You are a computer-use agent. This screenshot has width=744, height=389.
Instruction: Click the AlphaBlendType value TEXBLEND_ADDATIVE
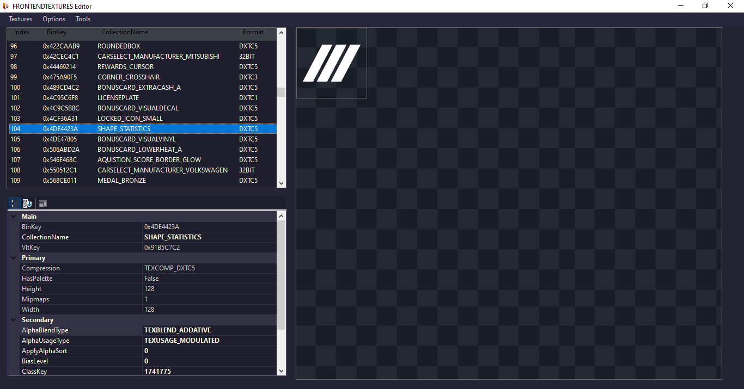click(178, 330)
